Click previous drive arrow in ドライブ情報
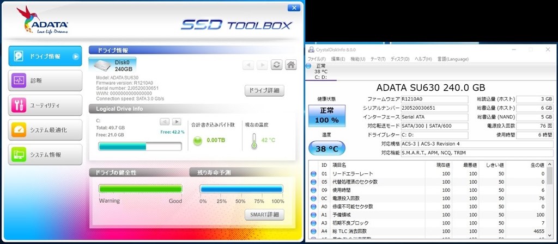 [248, 65]
